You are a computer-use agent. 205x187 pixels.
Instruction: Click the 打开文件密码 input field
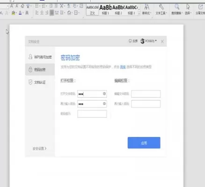[92, 94]
